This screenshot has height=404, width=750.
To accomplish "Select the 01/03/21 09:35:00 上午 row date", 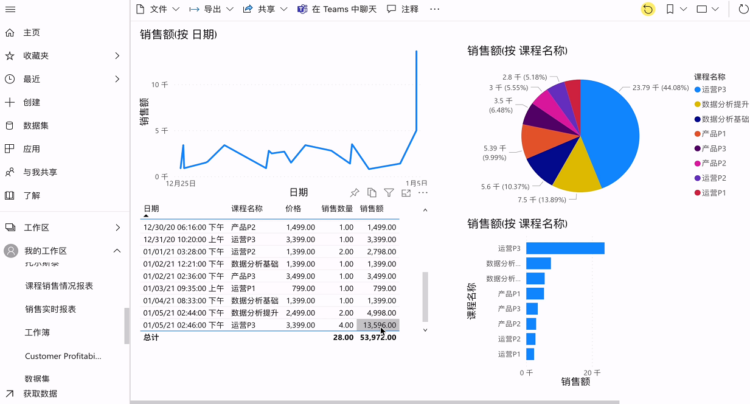I will tap(184, 288).
